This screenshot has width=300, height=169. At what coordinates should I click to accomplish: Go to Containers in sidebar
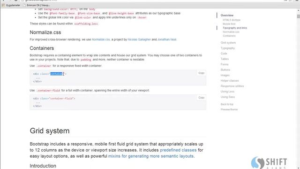[x=229, y=36]
